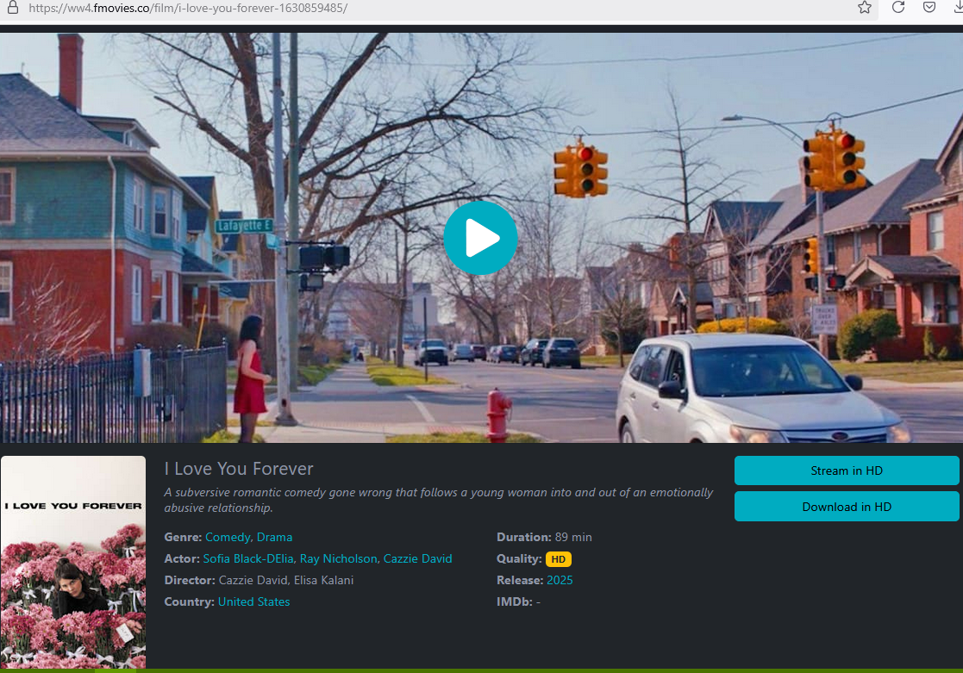Open Ray Nicholson's actor page
The image size is (963, 673).
tap(338, 558)
